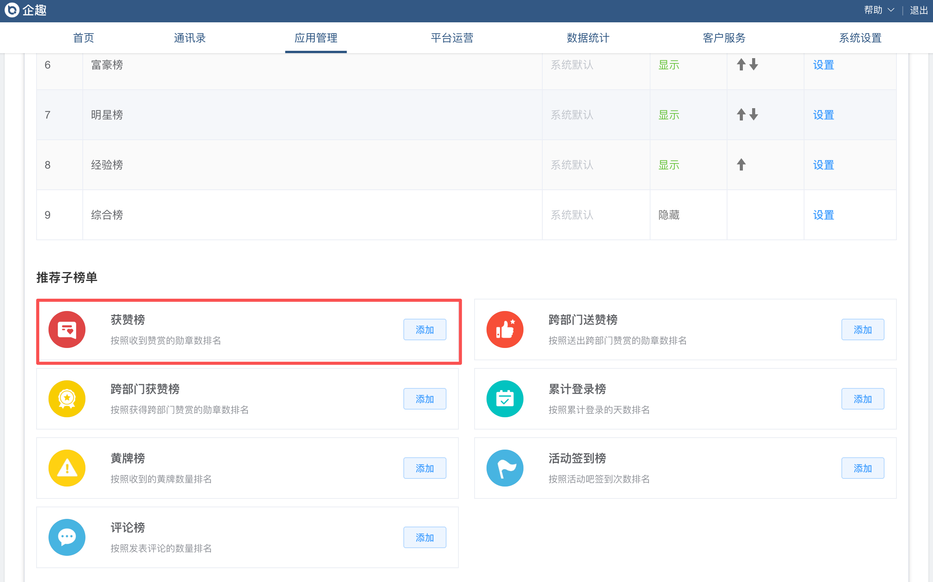The height and width of the screenshot is (582, 933).
Task: Click 显示 status in 经验榜 row
Action: (669, 165)
